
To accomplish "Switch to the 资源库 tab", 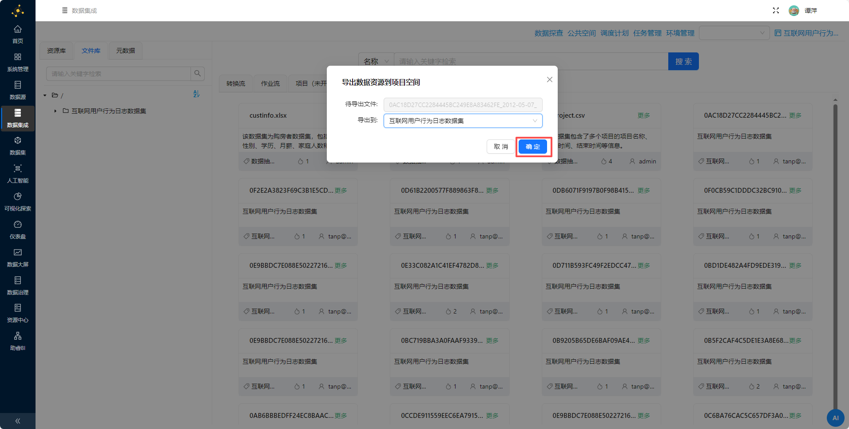I will click(x=56, y=51).
